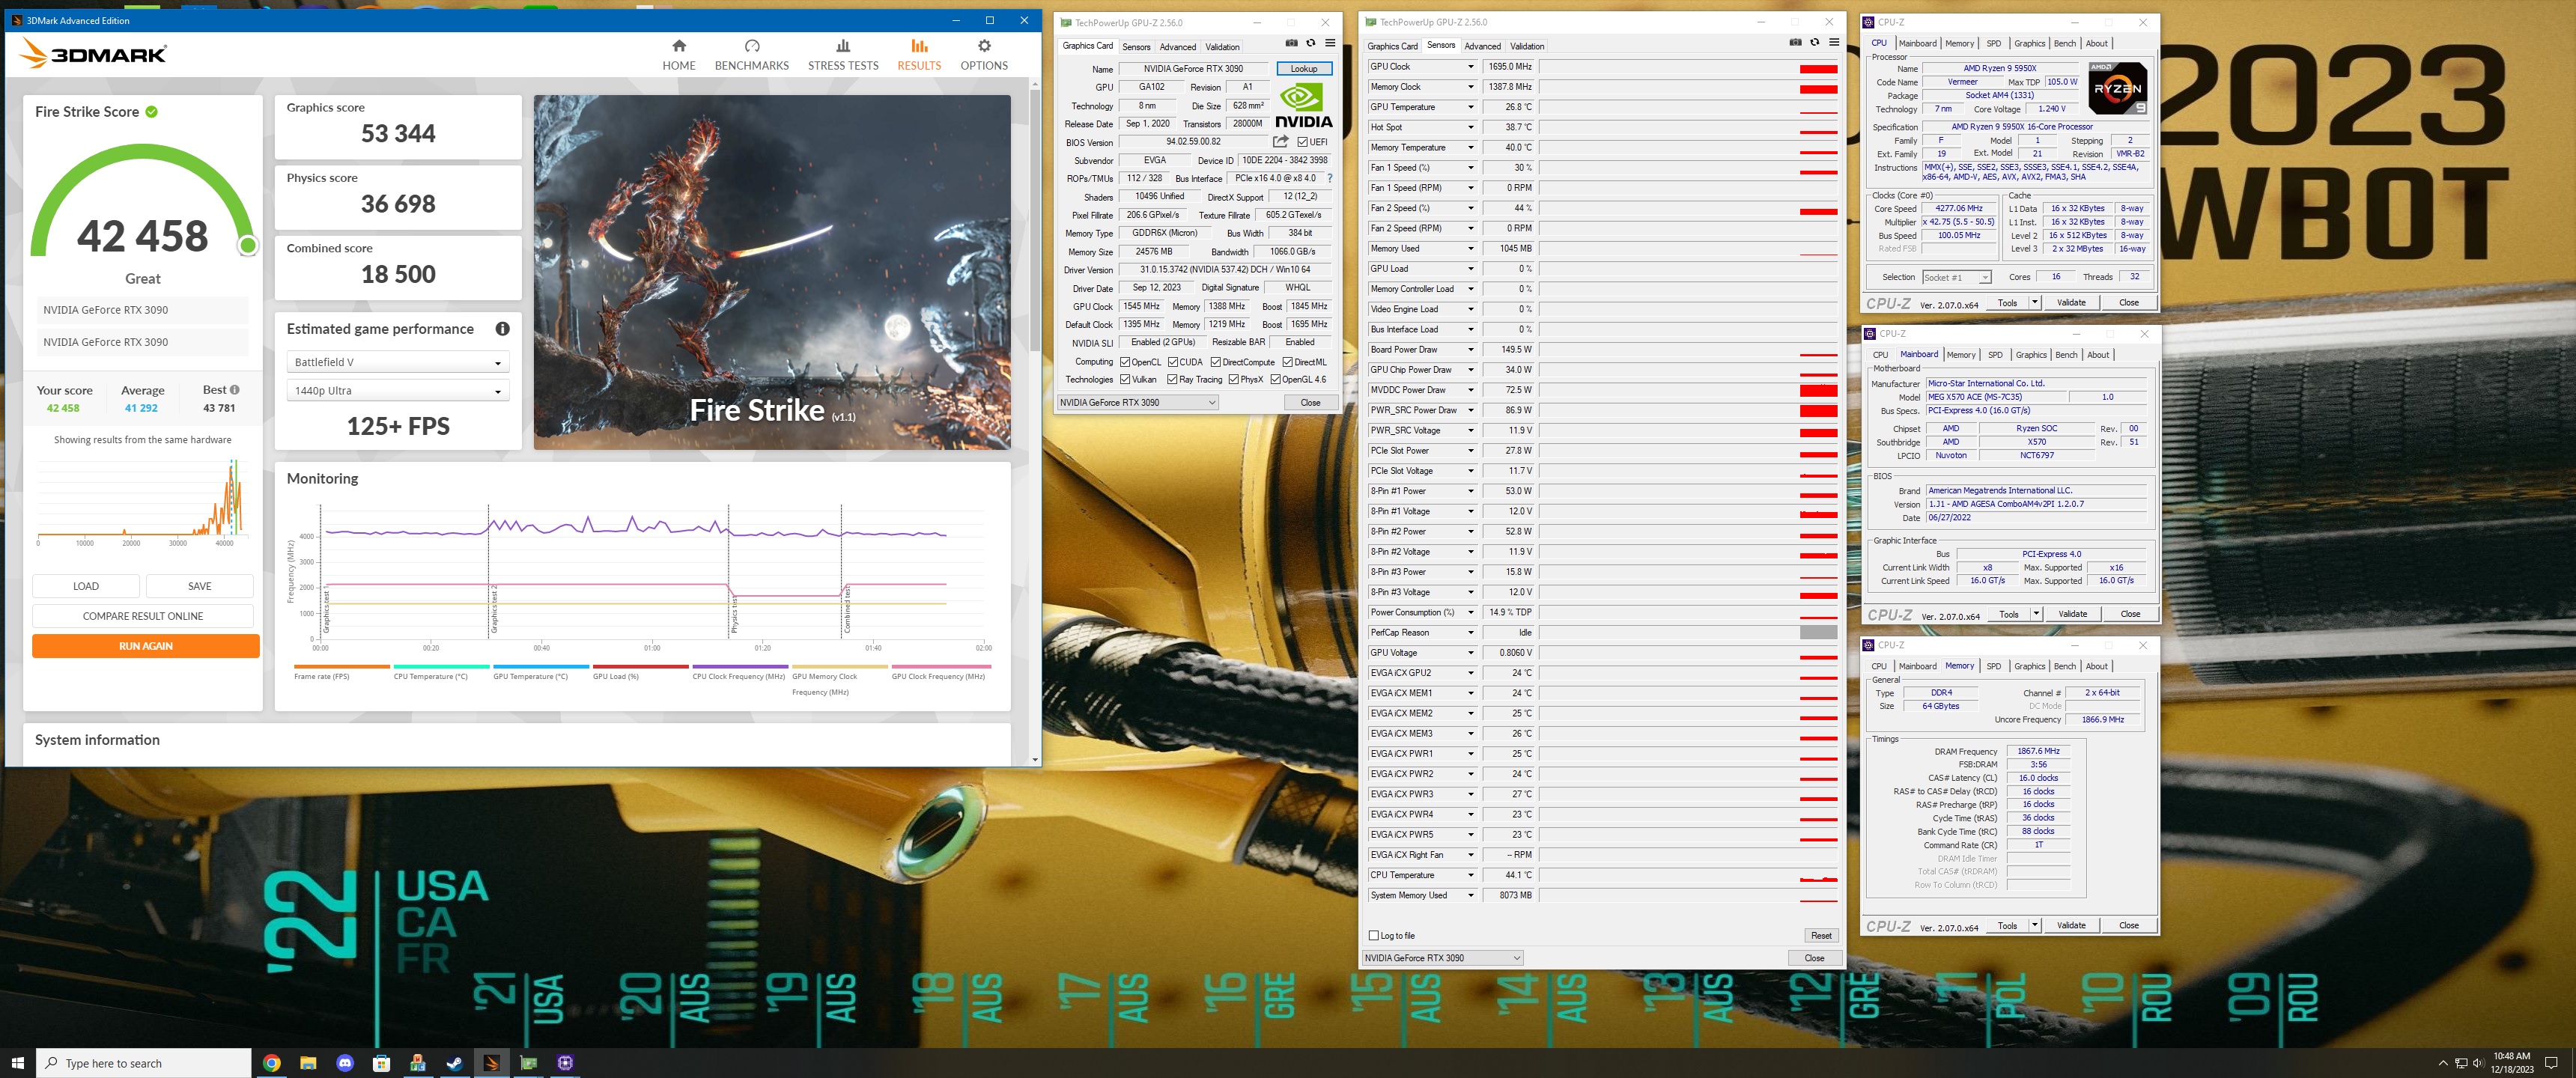Toggle the CUDA checkbox in GPU-Z

pos(1173,362)
